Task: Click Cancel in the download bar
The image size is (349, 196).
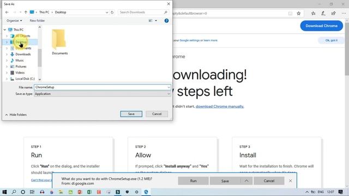Action: tap(269, 181)
